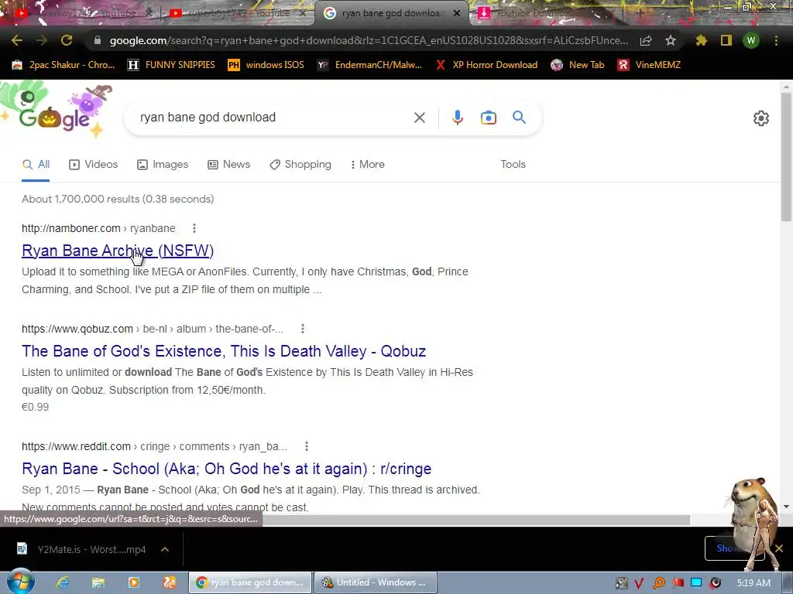This screenshot has height=594, width=793.
Task: Open the windows ISOS bookmark
Action: pos(266,65)
